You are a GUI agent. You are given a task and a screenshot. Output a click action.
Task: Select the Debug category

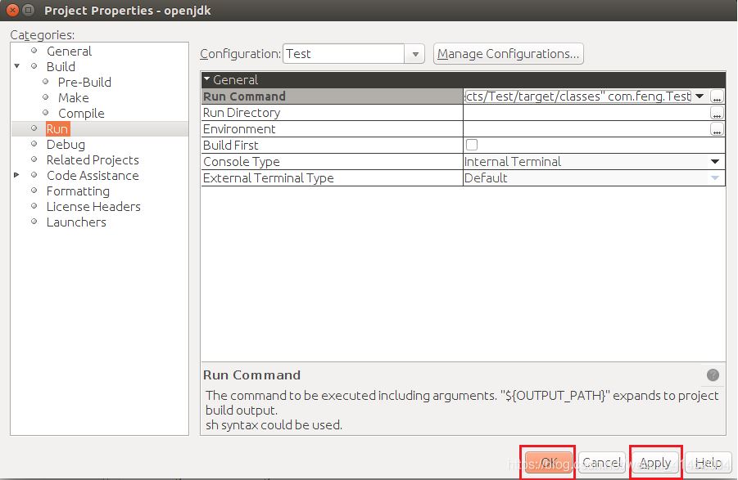tap(66, 144)
